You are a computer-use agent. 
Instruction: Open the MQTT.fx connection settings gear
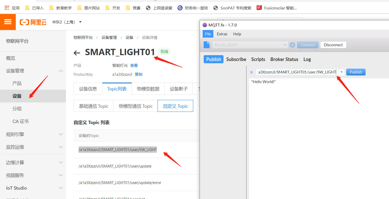point(292,45)
